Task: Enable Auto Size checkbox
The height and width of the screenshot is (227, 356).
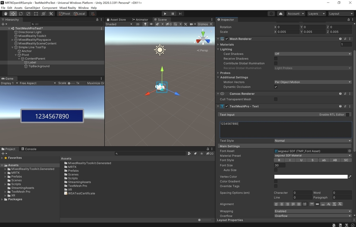Action: [276, 170]
